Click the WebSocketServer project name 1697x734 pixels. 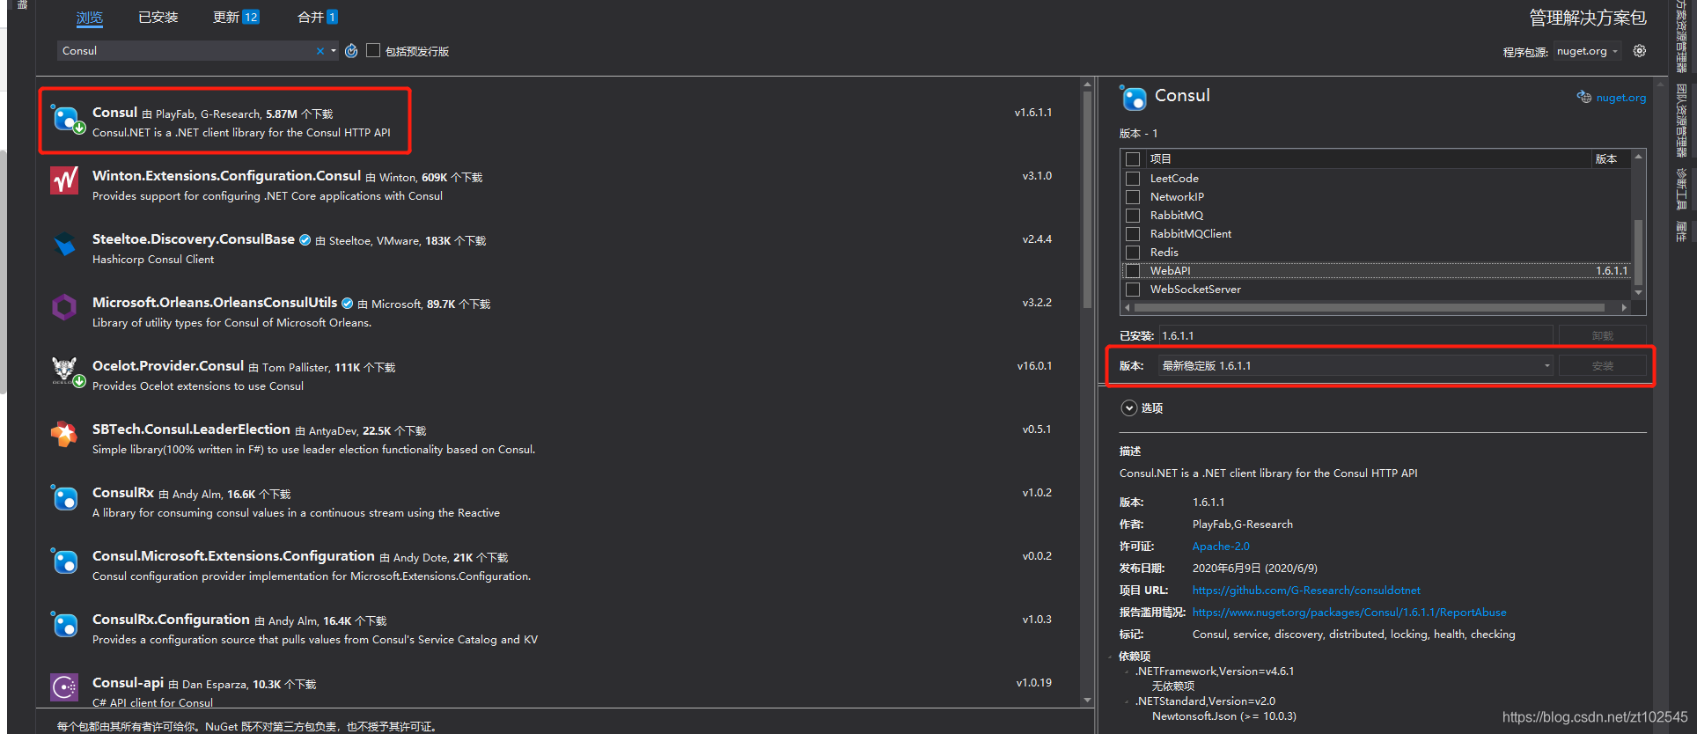click(1195, 290)
